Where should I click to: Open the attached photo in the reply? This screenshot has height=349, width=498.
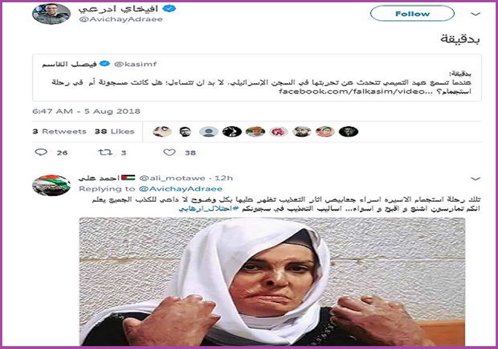[272, 282]
